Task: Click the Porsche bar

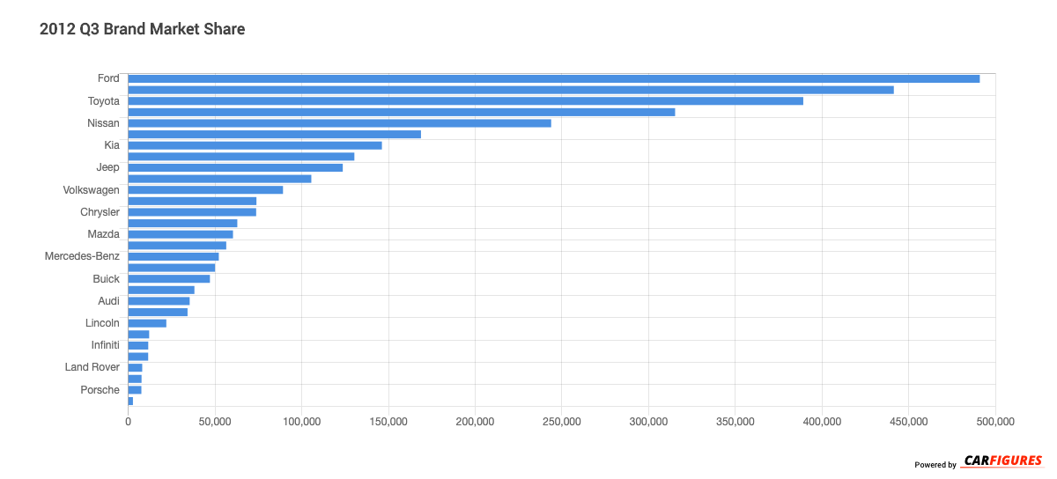Action: [135, 390]
